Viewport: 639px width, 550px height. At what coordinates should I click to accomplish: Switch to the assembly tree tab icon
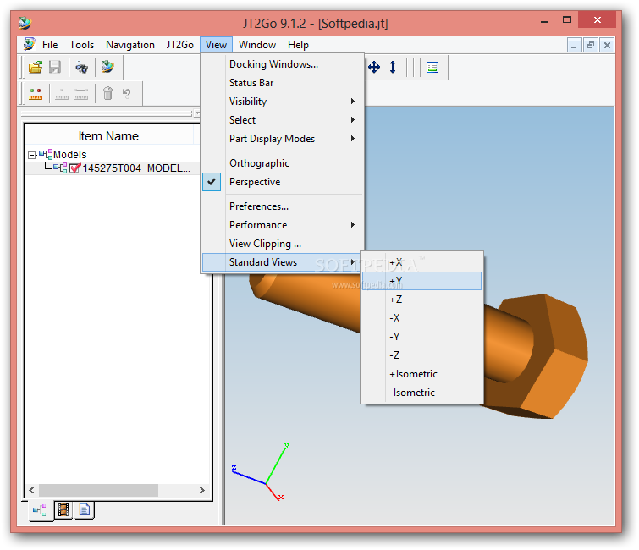click(40, 510)
